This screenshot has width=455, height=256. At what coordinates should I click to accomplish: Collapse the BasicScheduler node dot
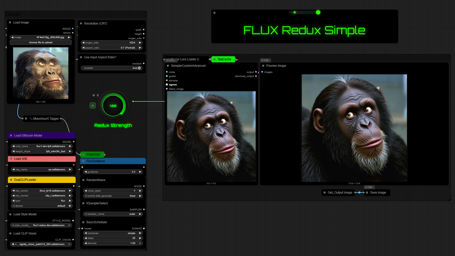coord(83,222)
